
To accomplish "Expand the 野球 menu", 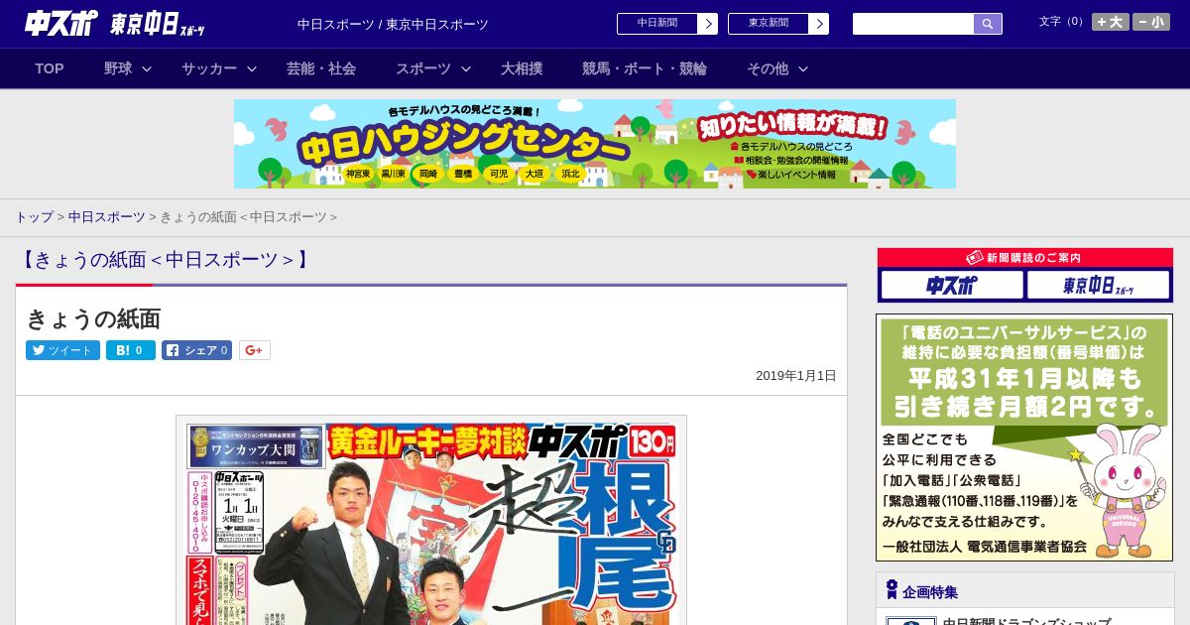I will coord(128,68).
